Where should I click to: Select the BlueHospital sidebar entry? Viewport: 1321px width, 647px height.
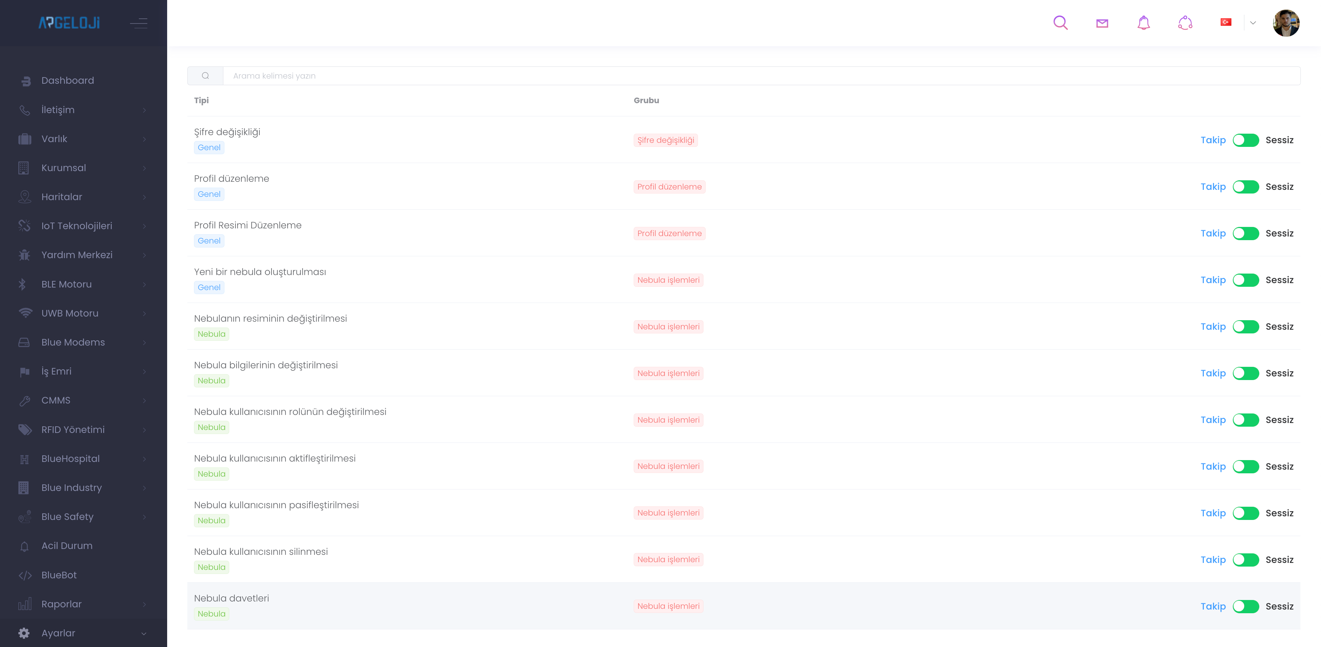[x=71, y=458]
